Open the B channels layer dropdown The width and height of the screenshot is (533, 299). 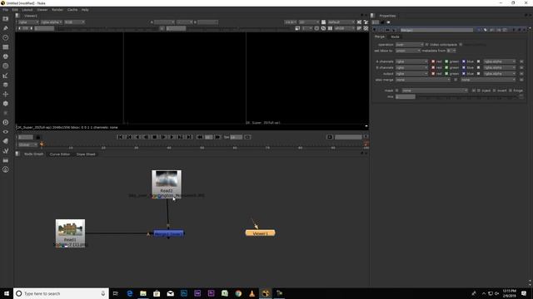pos(411,68)
